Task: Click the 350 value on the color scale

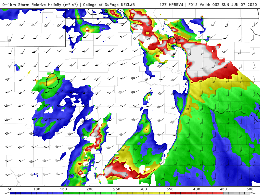Action: (170, 189)
